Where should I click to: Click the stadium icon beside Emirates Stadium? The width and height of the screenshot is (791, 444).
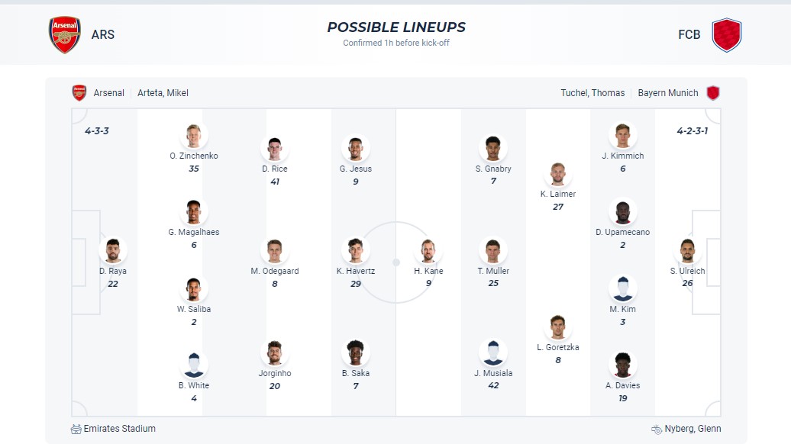[x=76, y=429]
